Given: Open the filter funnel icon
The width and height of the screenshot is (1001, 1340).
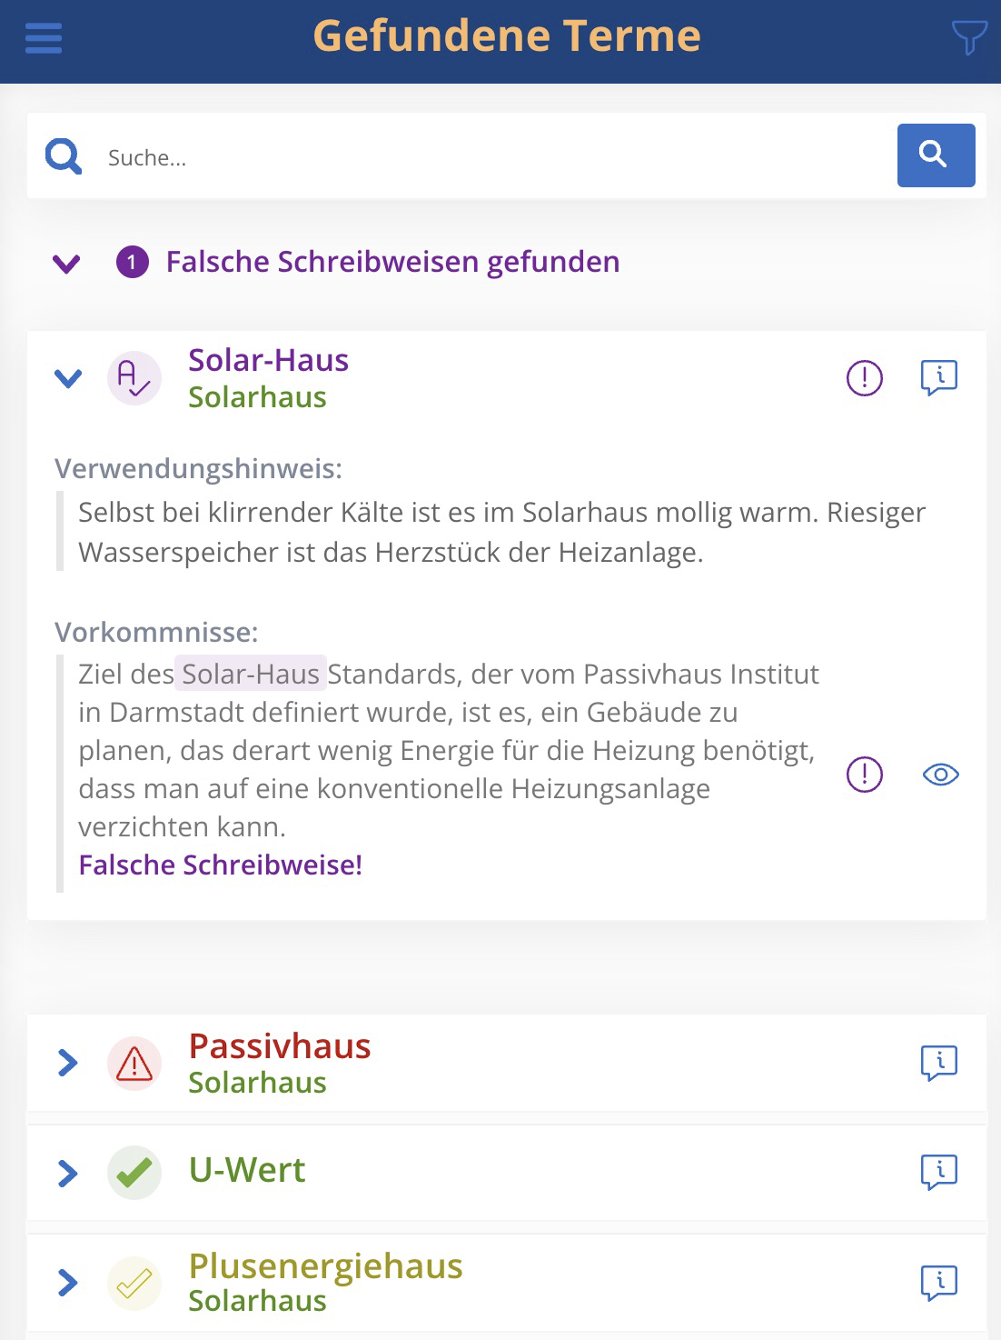Looking at the screenshot, I should (x=968, y=38).
